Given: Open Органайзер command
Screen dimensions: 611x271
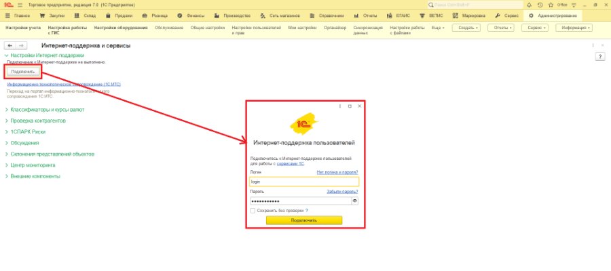Looking at the screenshot, I should pyautogui.click(x=335, y=28).
